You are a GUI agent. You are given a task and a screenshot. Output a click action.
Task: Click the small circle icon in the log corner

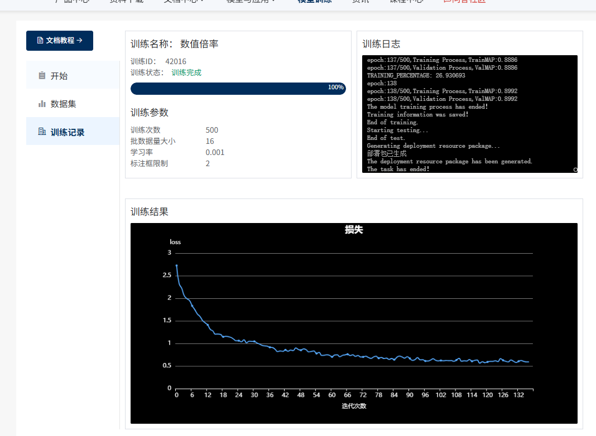click(575, 169)
